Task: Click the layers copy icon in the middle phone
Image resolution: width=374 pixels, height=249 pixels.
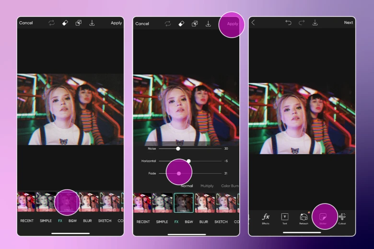Action: click(x=195, y=23)
